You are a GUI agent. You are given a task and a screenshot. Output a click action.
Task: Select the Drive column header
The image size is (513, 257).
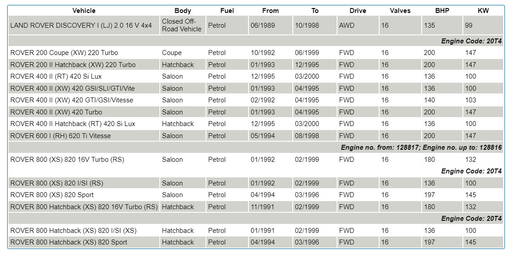(358, 11)
